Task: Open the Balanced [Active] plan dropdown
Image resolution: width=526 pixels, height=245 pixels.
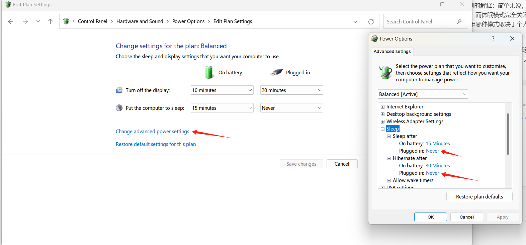Action: 423,94
